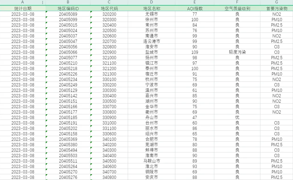The height and width of the screenshot is (180, 293).
Task: Click region code cell 340800
Action: click(109, 177)
